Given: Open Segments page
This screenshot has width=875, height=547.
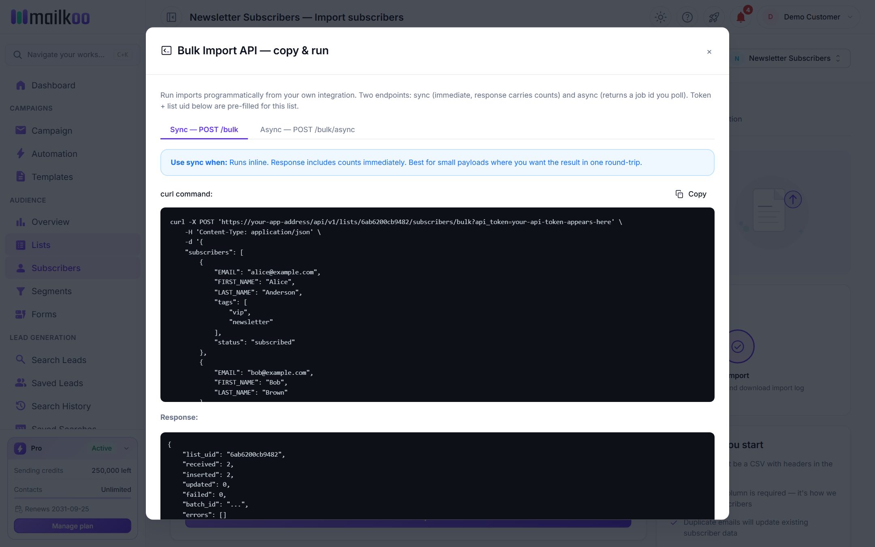Looking at the screenshot, I should coord(73,291).
